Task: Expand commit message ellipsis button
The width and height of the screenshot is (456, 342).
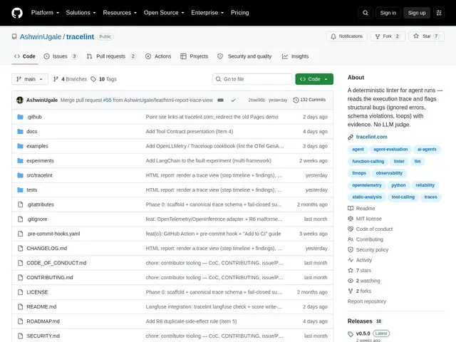Action: tap(220, 100)
